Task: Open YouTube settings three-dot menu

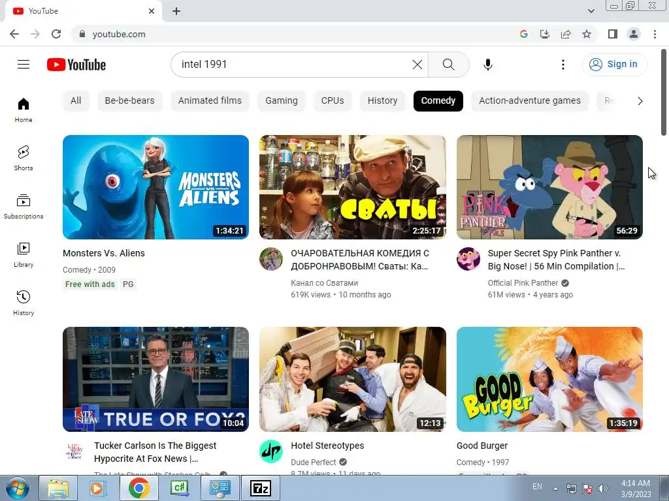Action: [563, 65]
